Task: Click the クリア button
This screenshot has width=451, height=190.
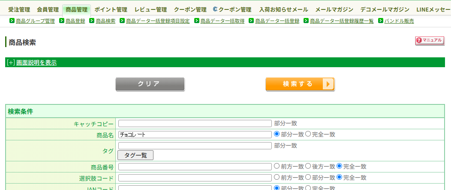Action: pyautogui.click(x=150, y=84)
